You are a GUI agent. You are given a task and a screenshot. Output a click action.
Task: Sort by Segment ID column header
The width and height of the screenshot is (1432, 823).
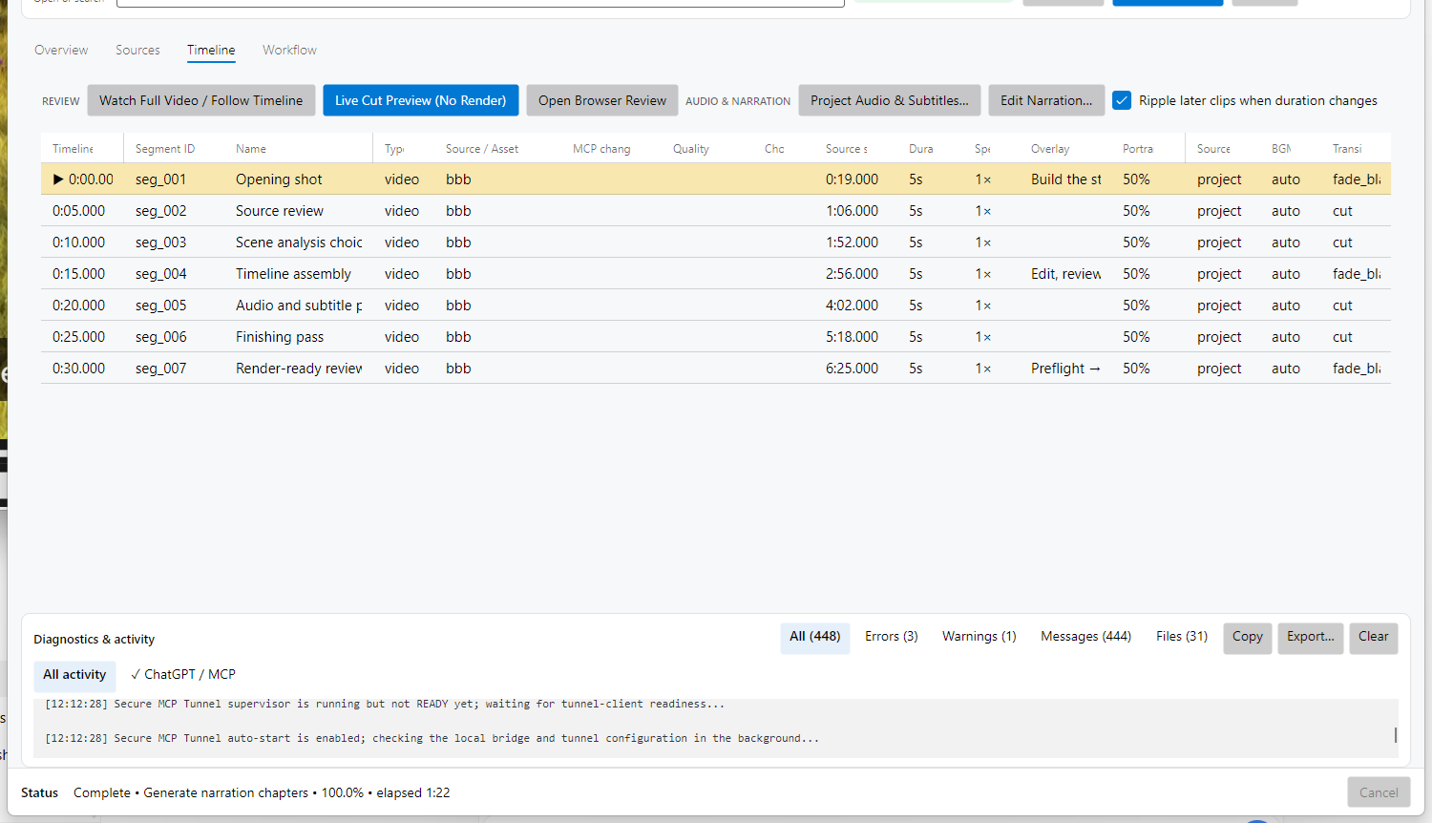pyautogui.click(x=165, y=149)
